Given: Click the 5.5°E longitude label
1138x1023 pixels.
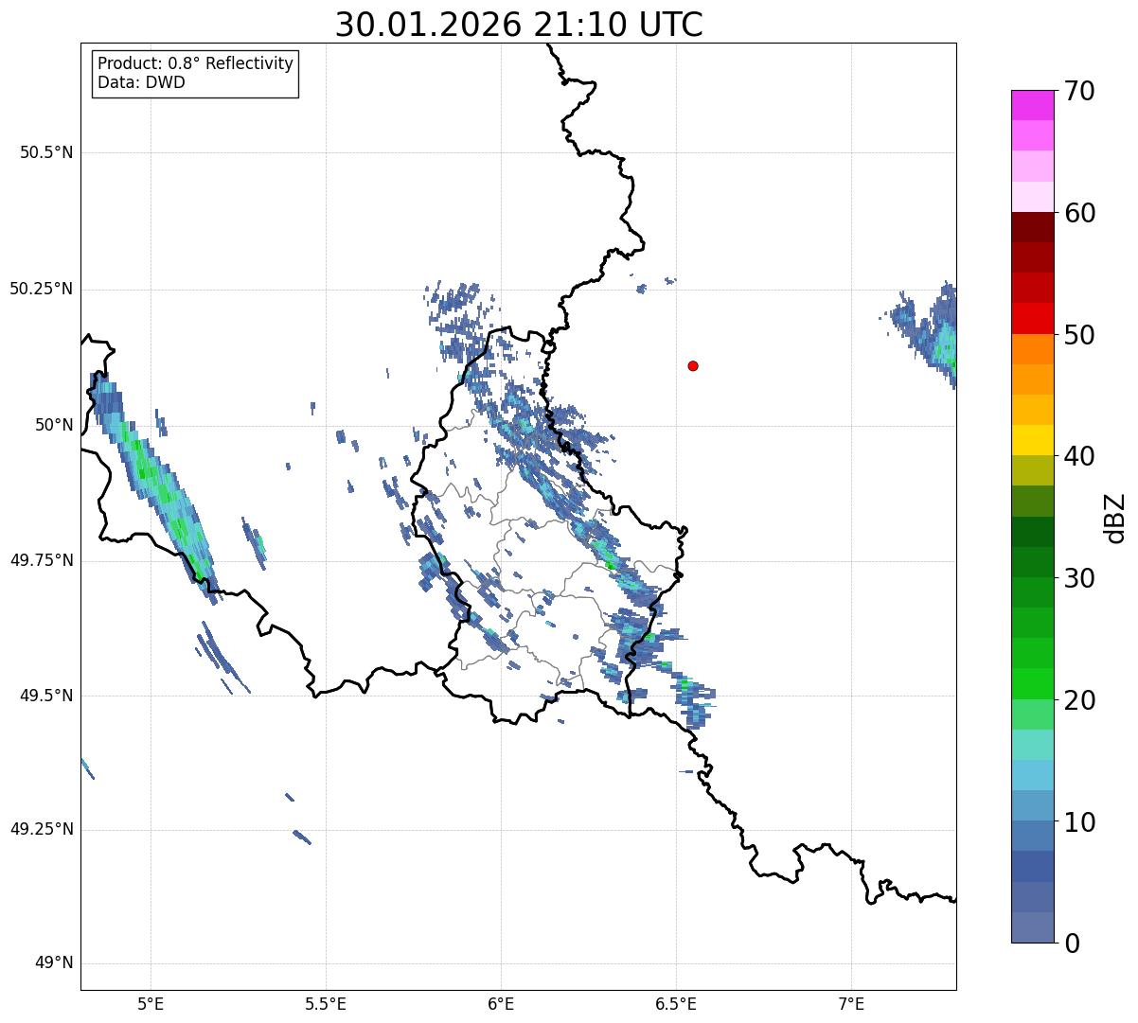Looking at the screenshot, I should (x=326, y=1003).
